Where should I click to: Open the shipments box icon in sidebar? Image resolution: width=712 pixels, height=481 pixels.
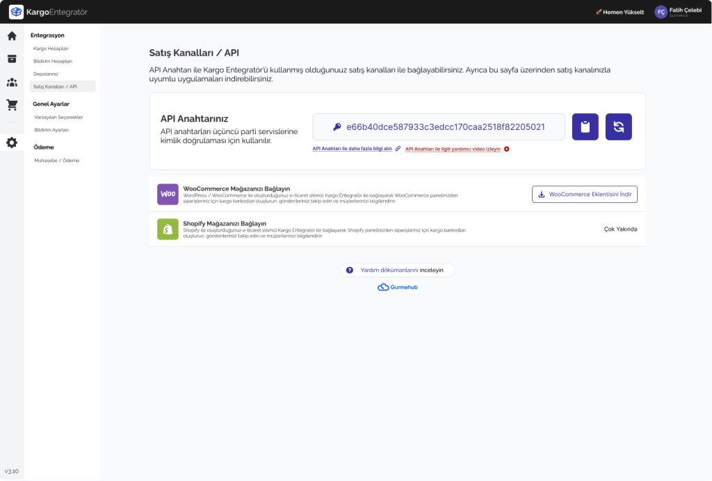pyautogui.click(x=12, y=59)
